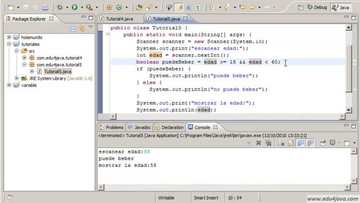Screen dimensions: 360x203
Task: Open the New Java Class dropdown arrow
Action: coord(127,7)
